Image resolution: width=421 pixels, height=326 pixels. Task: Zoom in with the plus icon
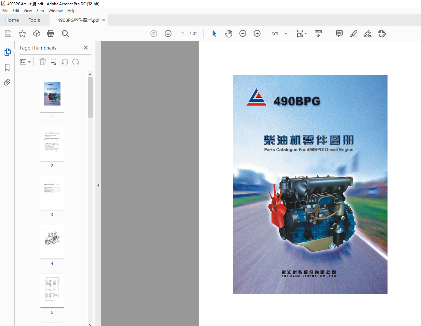pyautogui.click(x=257, y=34)
